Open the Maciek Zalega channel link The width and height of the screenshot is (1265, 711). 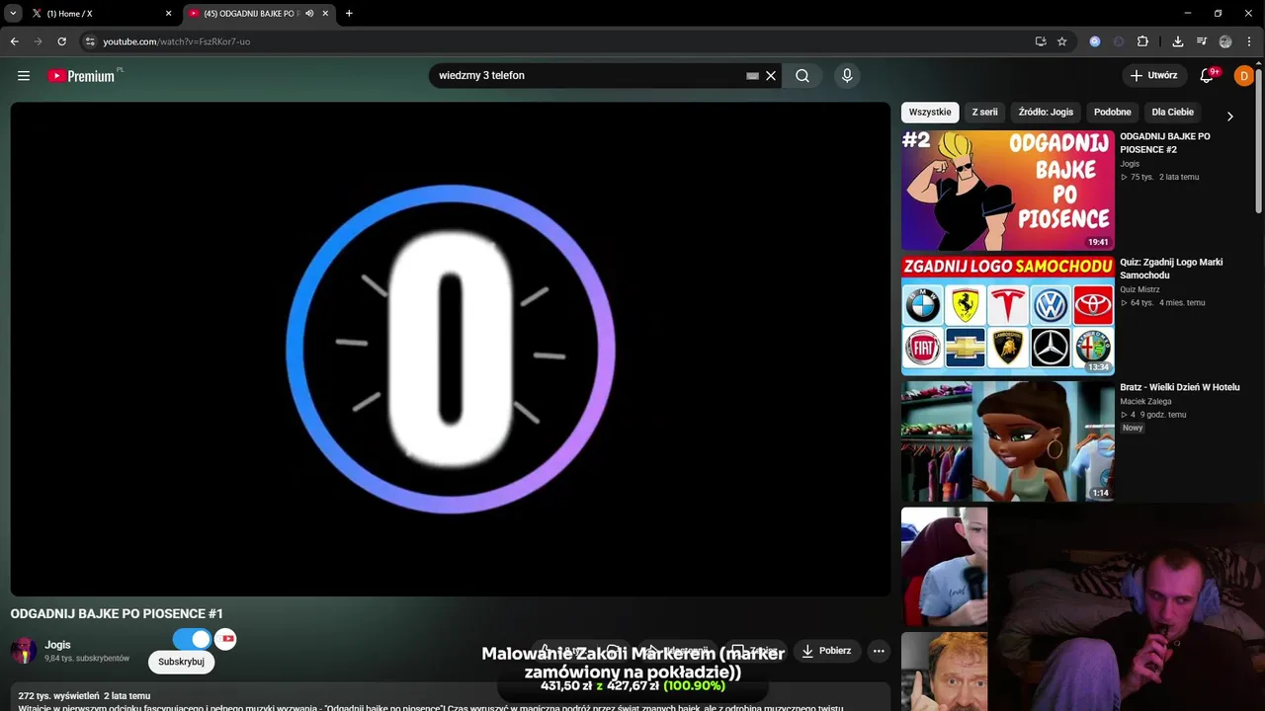(x=1145, y=402)
